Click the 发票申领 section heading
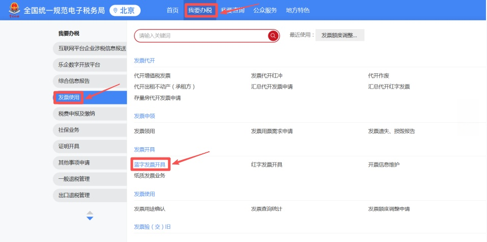Viewport: 487px width, 242px height. 145,116
